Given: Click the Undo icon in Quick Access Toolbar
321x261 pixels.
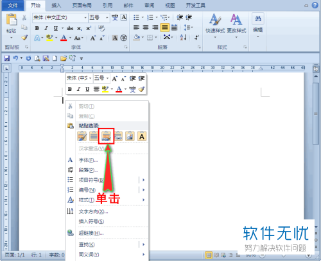Looking at the screenshot, I should (15, 58).
